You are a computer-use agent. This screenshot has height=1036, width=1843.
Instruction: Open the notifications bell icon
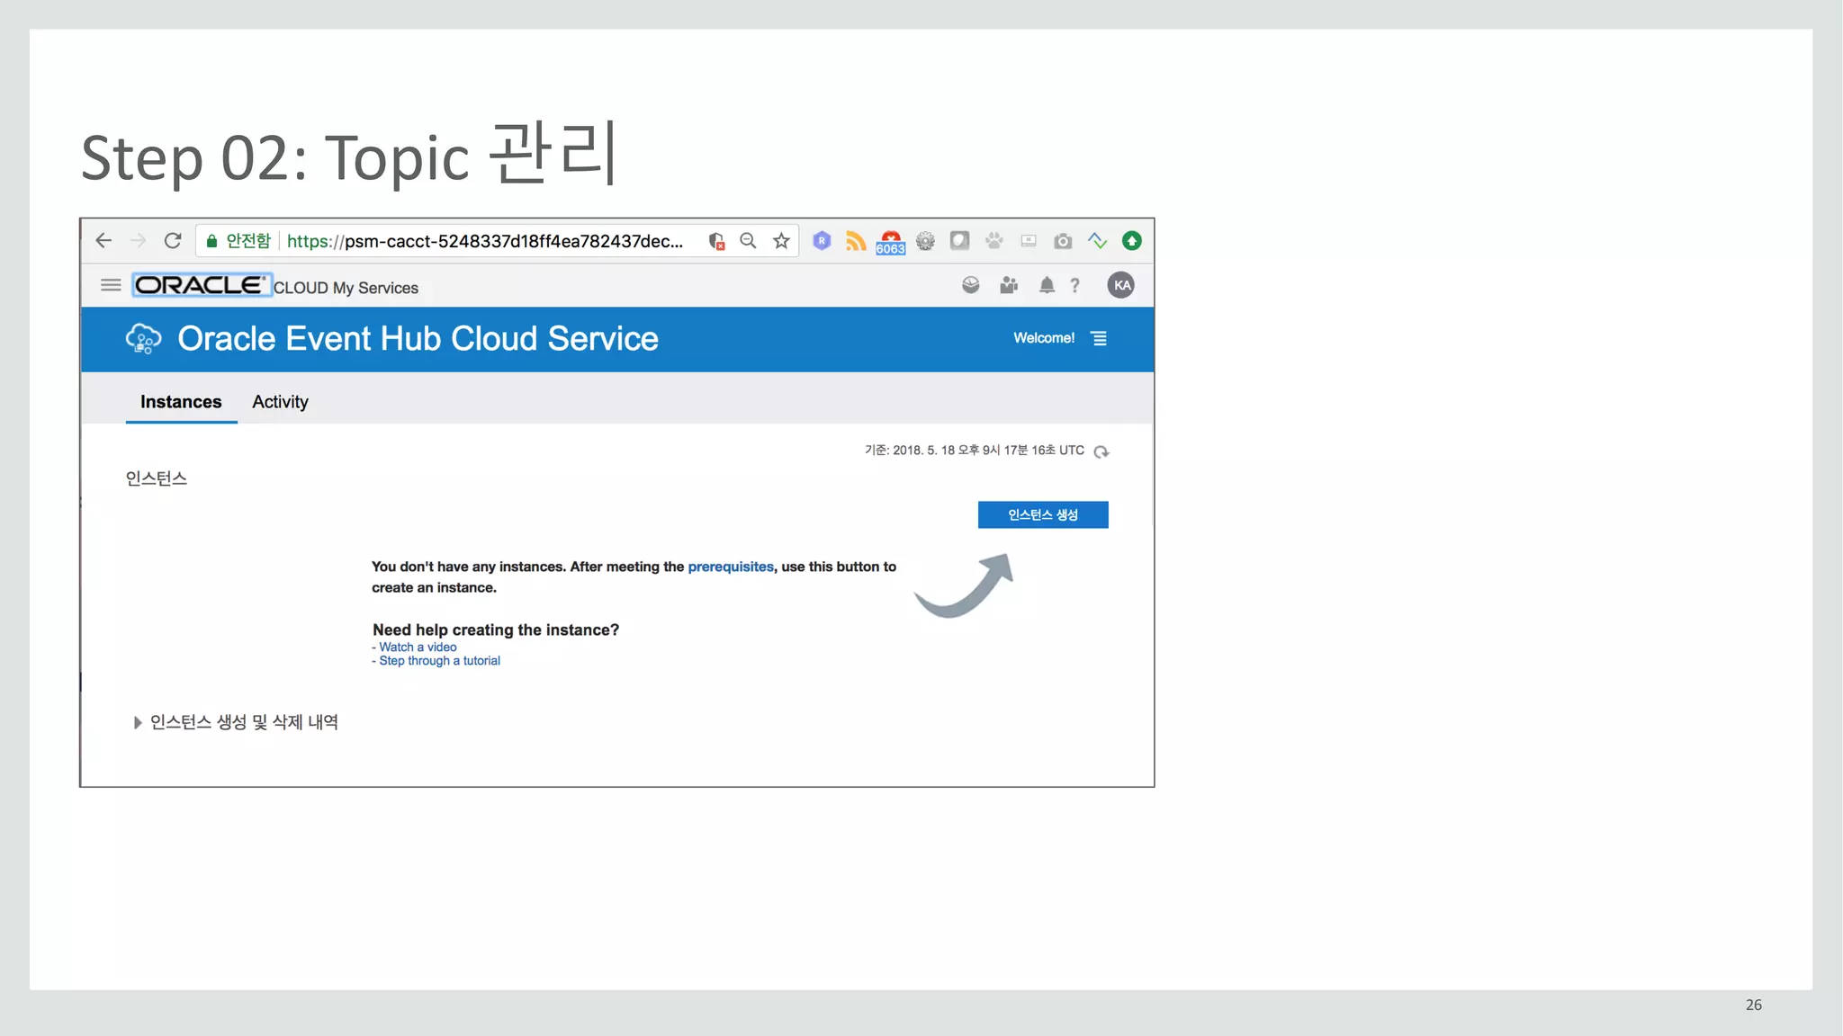1047,286
